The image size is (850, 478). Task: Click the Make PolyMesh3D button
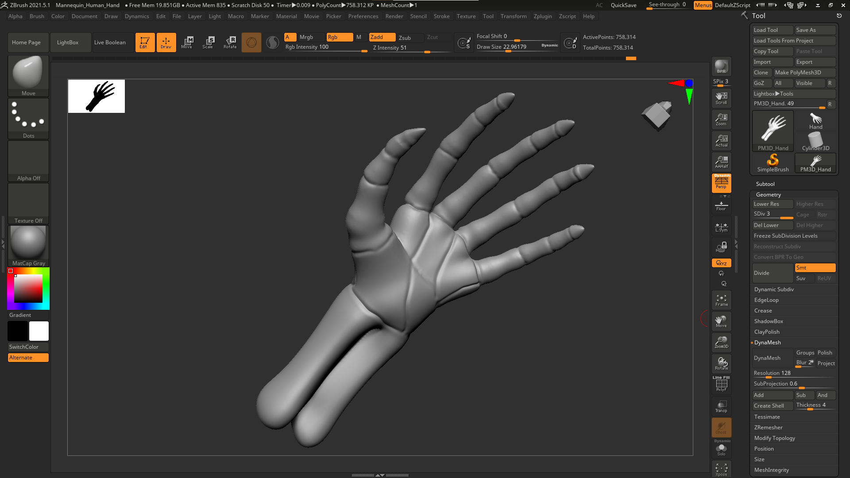point(804,73)
